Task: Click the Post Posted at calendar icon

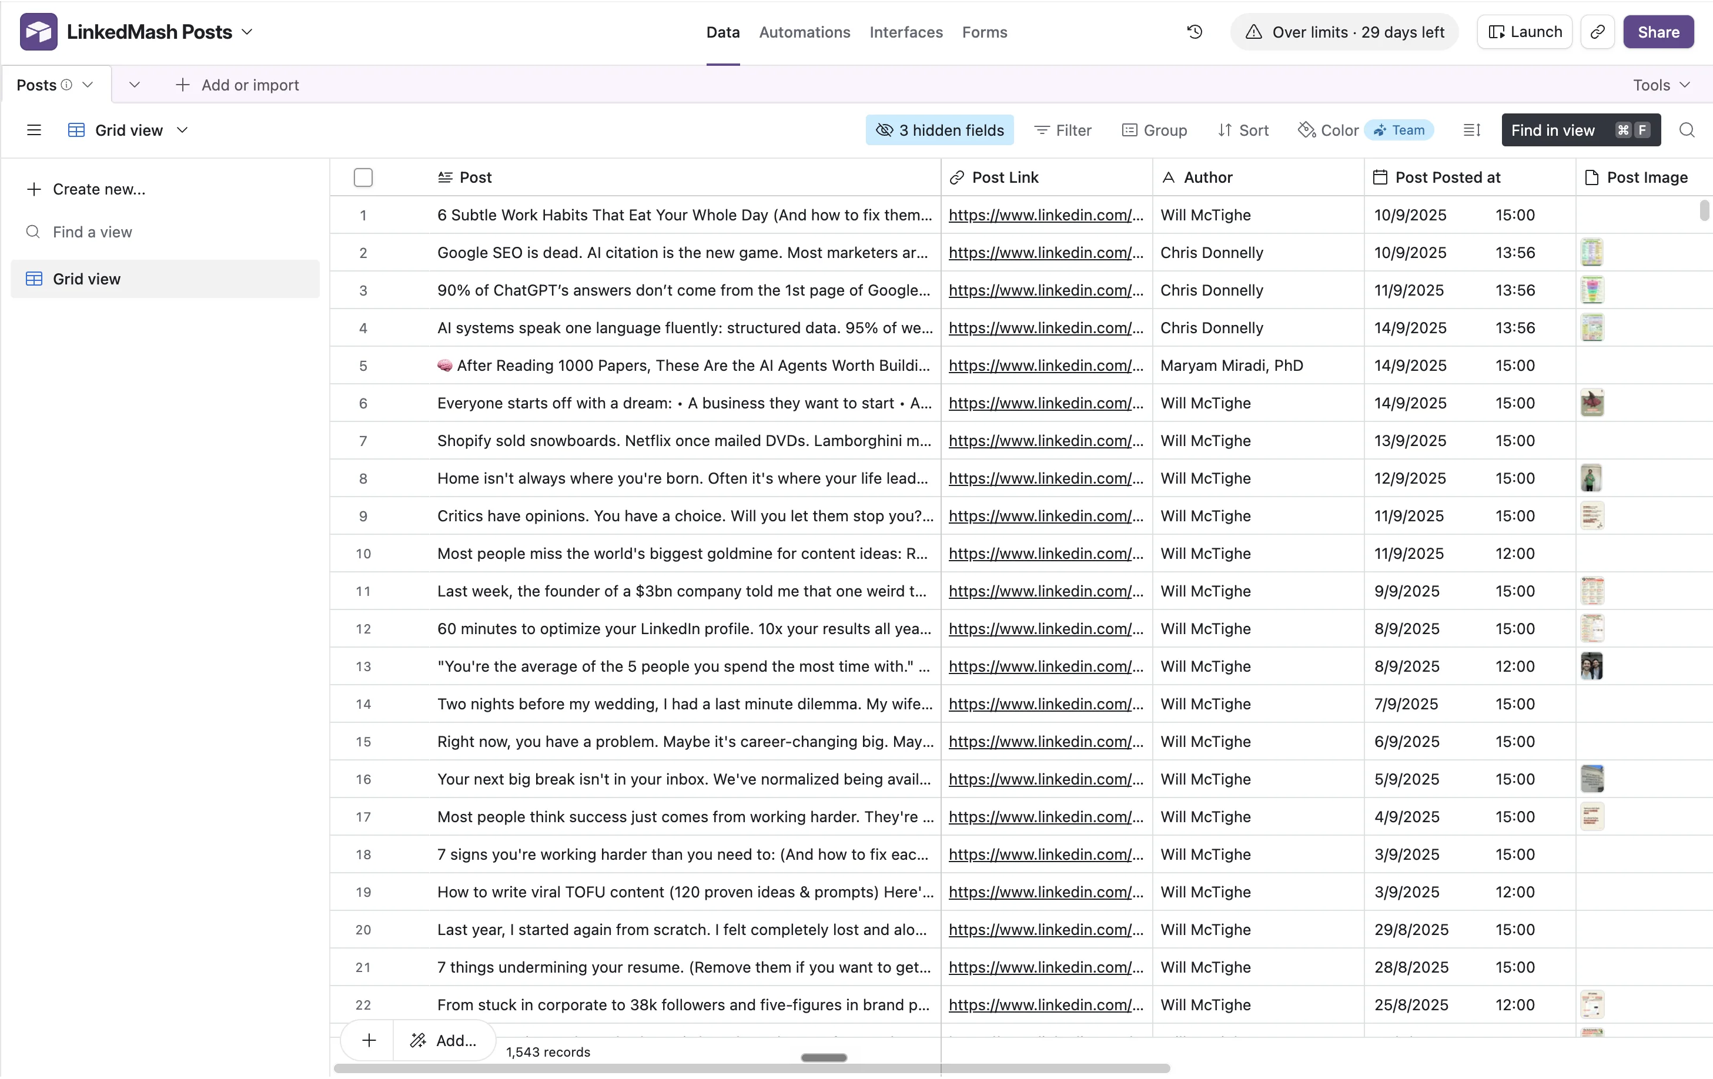Action: pos(1379,177)
